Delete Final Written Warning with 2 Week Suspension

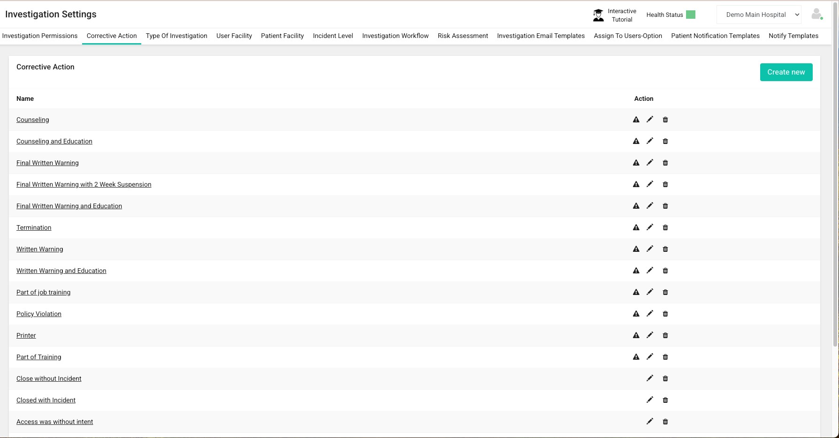point(665,184)
